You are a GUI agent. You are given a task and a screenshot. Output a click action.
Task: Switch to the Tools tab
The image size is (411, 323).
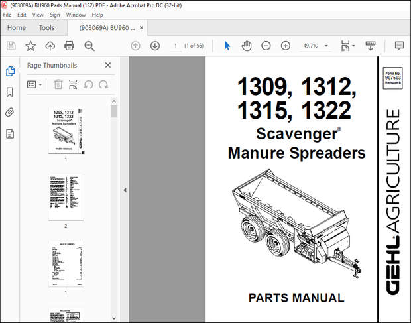pos(47,28)
